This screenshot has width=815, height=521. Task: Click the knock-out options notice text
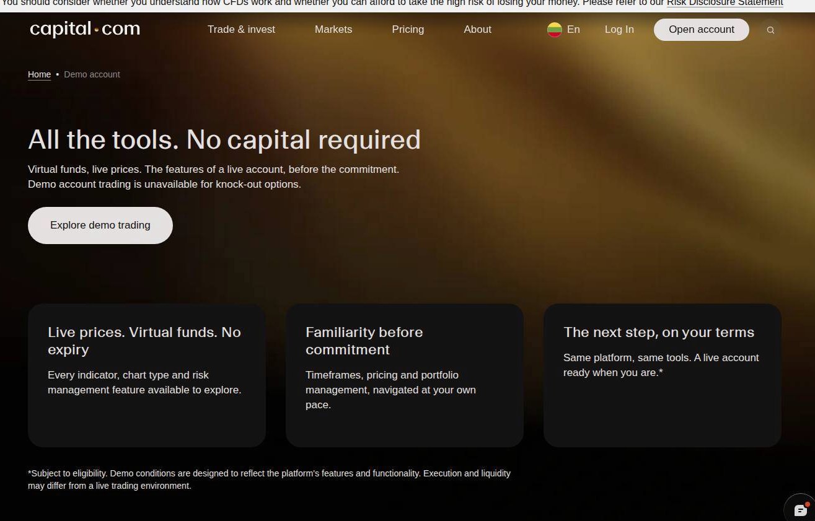pos(164,184)
